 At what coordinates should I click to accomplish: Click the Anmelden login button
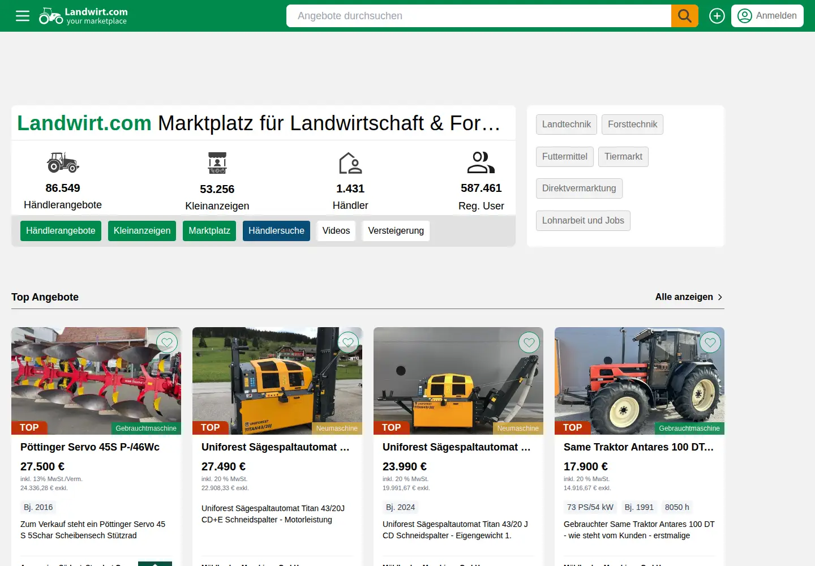(x=767, y=16)
